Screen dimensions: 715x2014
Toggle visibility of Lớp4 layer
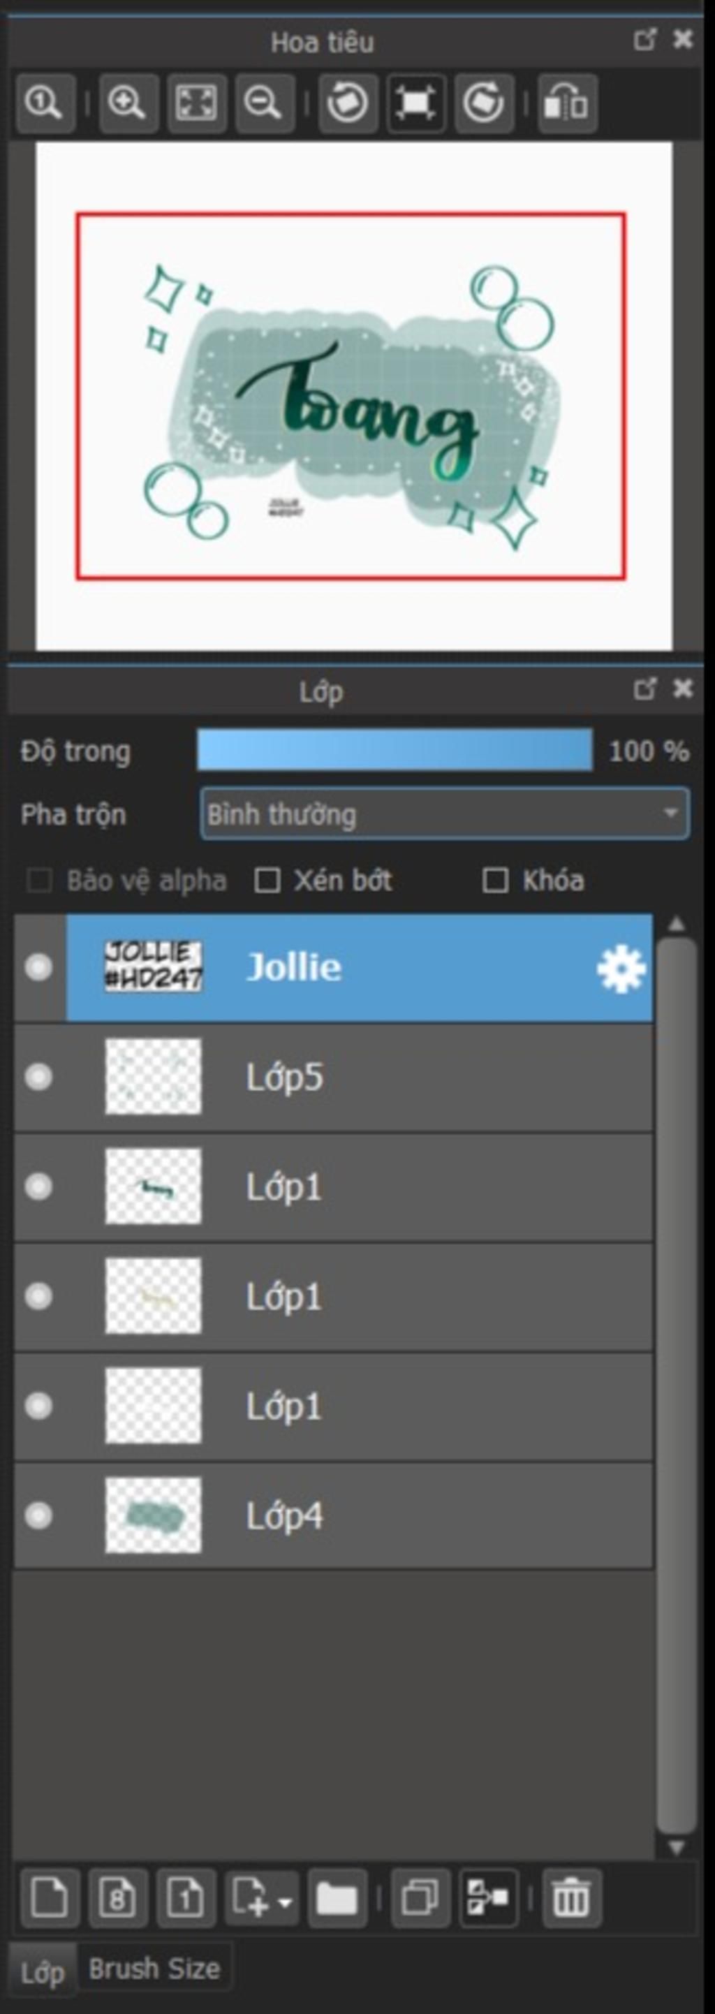click(x=38, y=1516)
